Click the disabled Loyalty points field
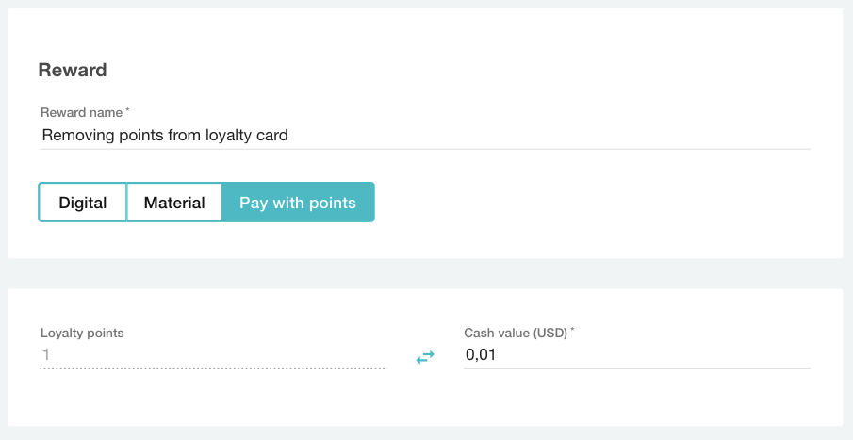This screenshot has height=440, width=853. 212,355
